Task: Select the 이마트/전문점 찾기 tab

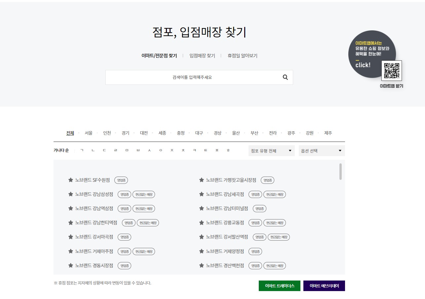Action: point(159,56)
